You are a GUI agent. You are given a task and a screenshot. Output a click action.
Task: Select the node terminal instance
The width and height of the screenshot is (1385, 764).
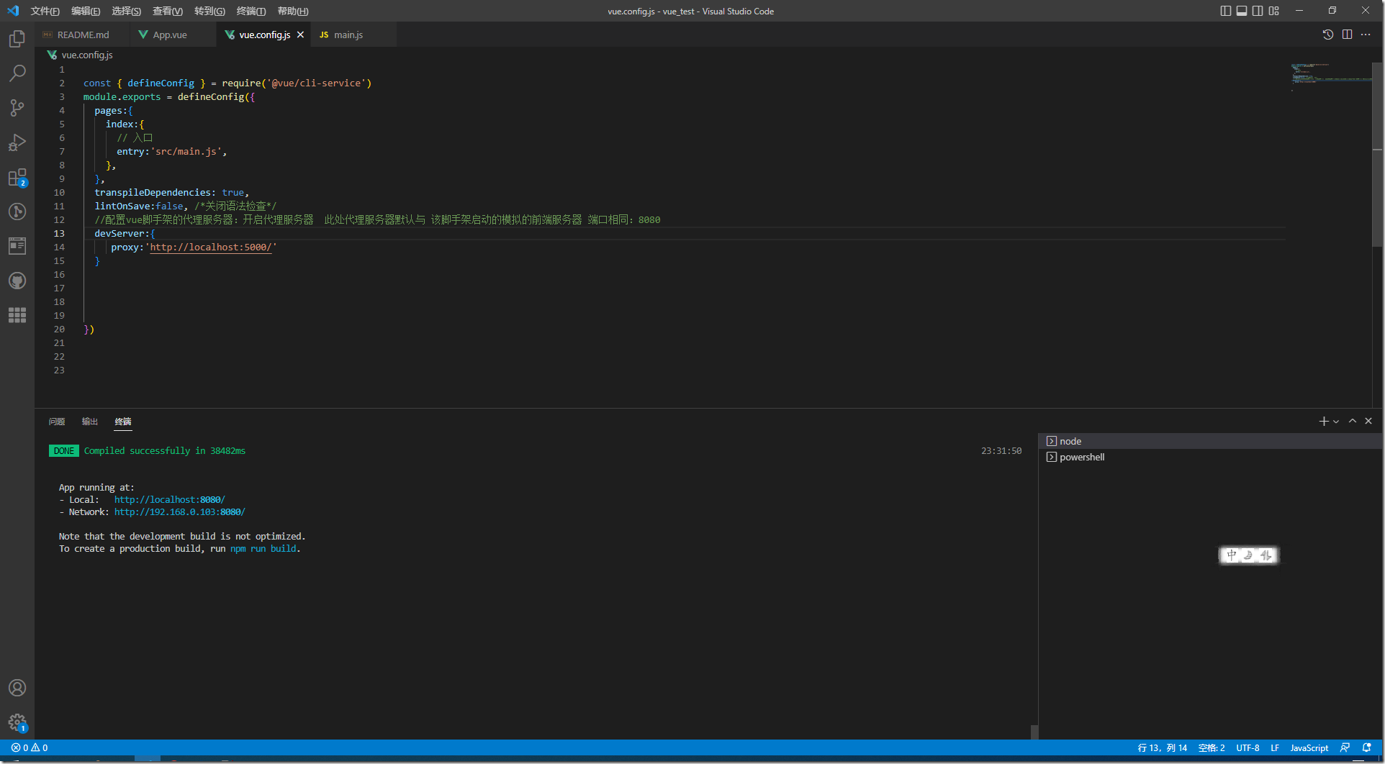coord(1209,441)
